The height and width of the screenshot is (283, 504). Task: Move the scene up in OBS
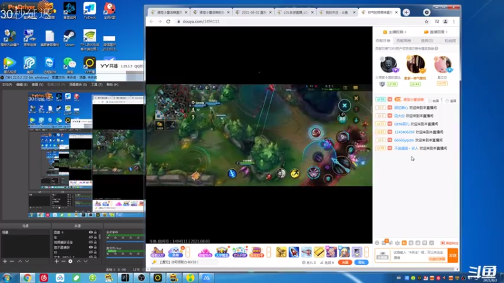[20, 262]
